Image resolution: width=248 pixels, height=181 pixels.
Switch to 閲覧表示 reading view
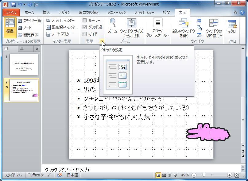(28, 35)
